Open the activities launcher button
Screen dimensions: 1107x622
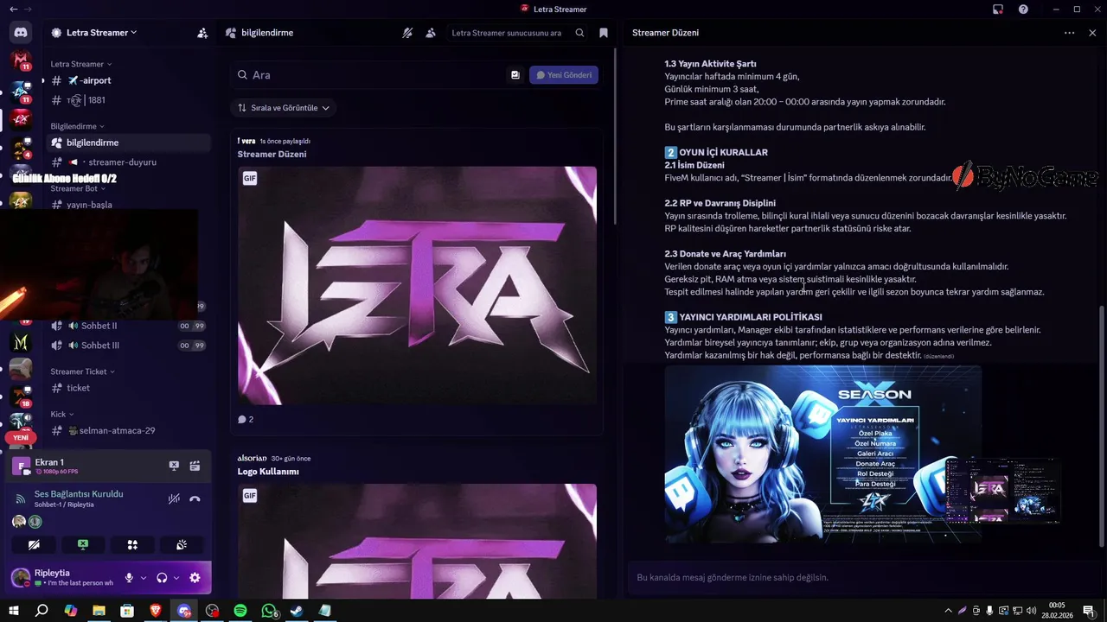click(x=132, y=545)
